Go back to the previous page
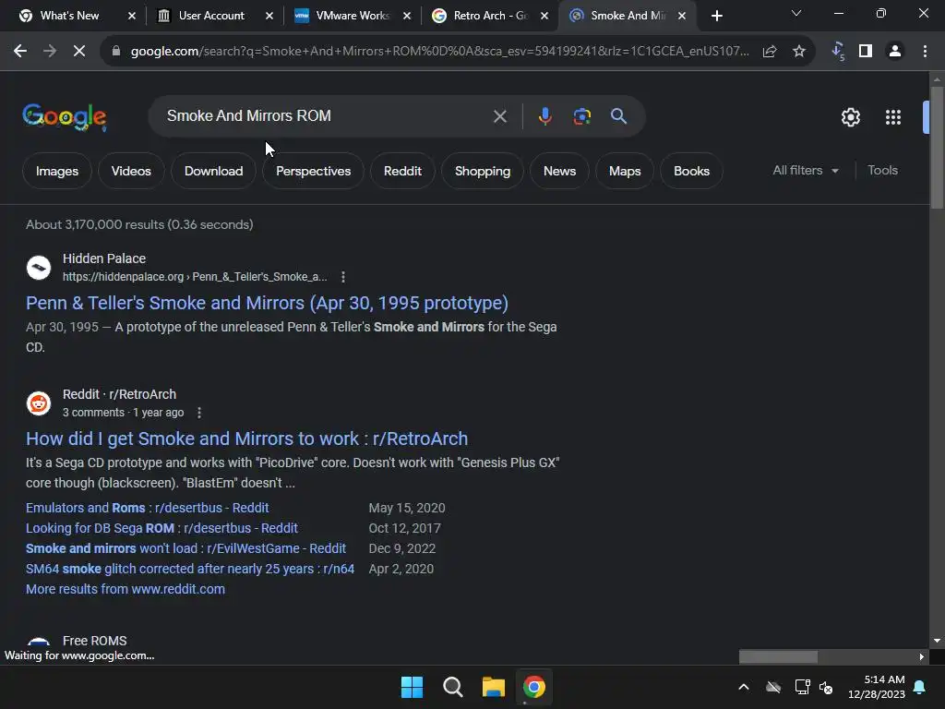Viewport: 945px width, 709px height. tap(20, 52)
